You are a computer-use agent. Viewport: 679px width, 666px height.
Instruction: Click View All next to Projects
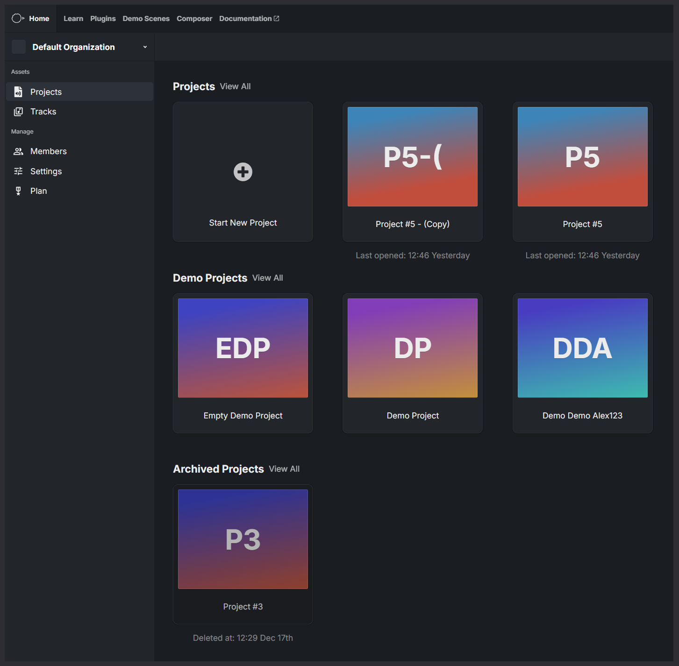[x=235, y=86]
